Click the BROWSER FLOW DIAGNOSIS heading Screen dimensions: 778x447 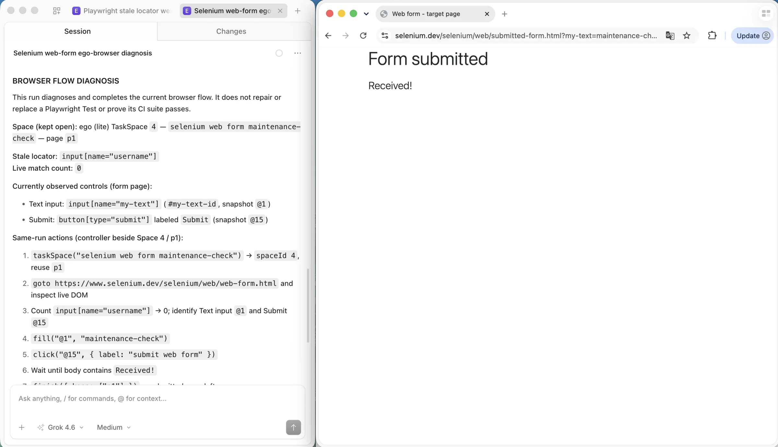66,81
